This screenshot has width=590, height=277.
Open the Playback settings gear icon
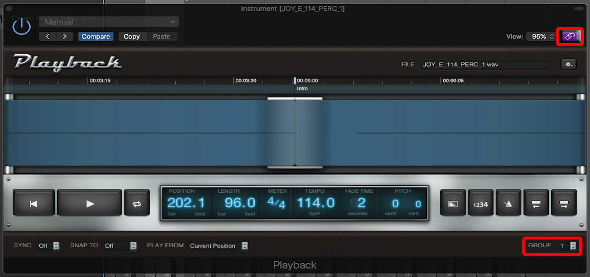click(x=568, y=64)
